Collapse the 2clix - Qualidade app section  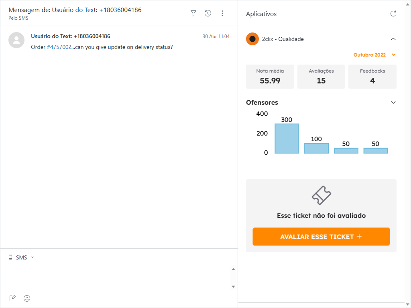coord(393,39)
